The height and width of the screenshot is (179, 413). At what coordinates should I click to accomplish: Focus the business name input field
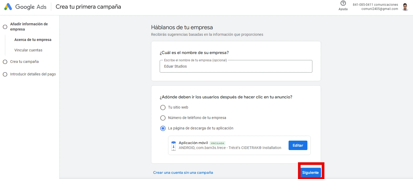tap(236, 67)
